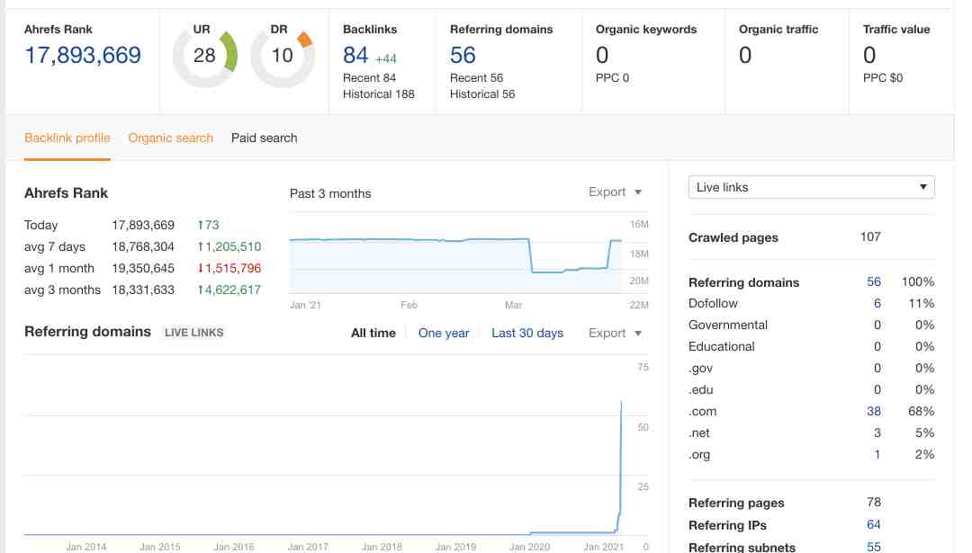The height and width of the screenshot is (553, 972).
Task: Select the Last 30 days range
Action: [x=527, y=334]
